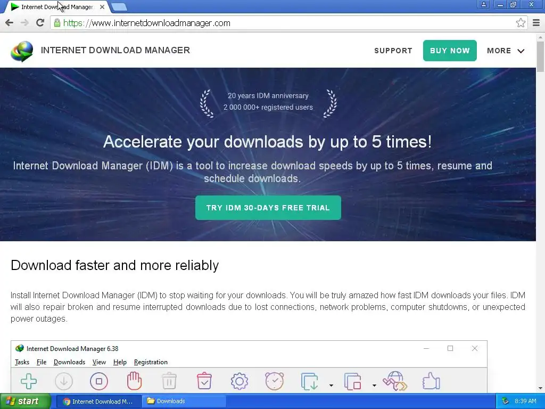Click the Add URL plus icon in IDM screenshot

[x=29, y=381]
